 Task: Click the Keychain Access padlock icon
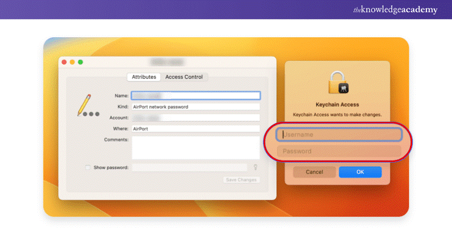[337, 83]
